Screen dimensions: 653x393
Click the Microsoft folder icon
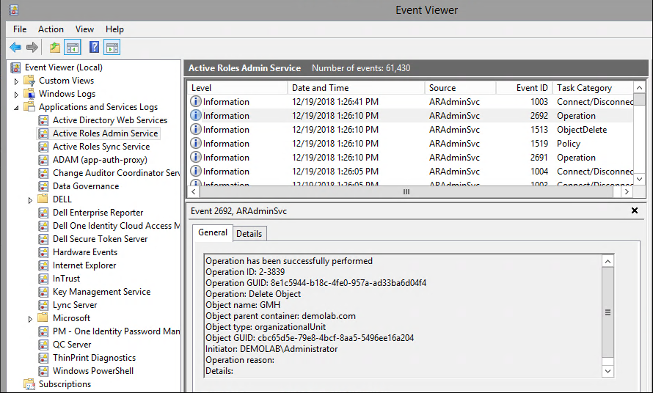(43, 317)
